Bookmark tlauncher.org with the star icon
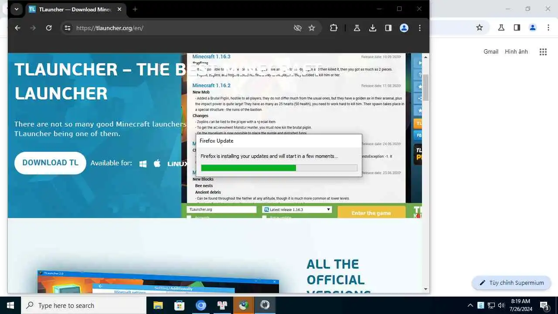The height and width of the screenshot is (314, 558). click(x=312, y=28)
